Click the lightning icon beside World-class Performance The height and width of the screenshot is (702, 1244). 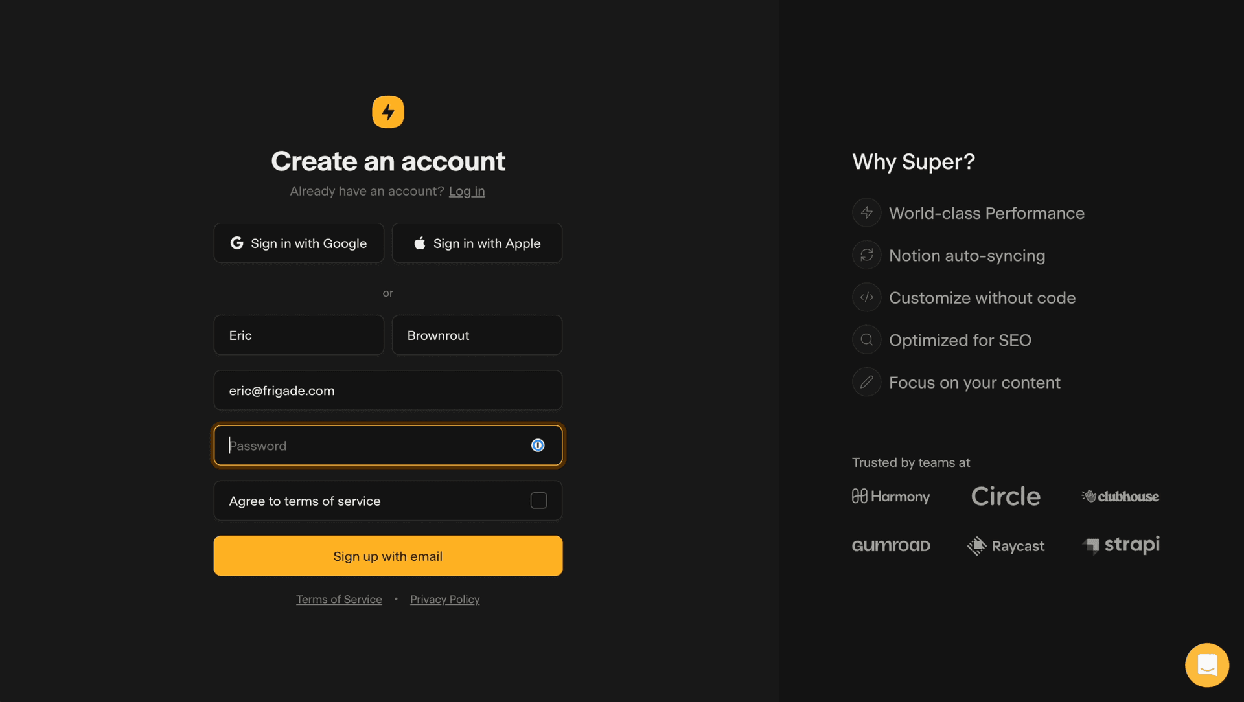point(866,213)
